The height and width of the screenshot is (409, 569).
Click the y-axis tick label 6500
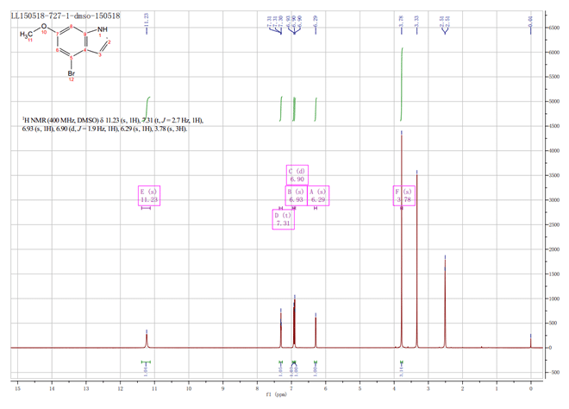pyautogui.click(x=553, y=28)
